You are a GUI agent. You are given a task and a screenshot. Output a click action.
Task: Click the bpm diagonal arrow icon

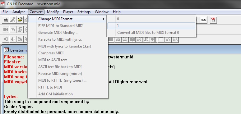168,39
